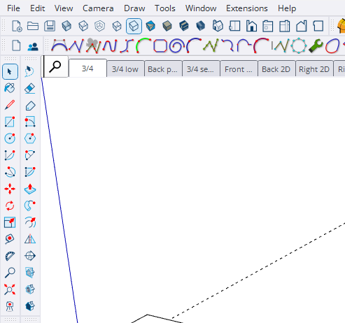Image resolution: width=345 pixels, height=323 pixels.
Task: Open the Help menu
Action: (287, 8)
